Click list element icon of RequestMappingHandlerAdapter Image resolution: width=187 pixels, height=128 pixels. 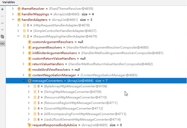24,36
